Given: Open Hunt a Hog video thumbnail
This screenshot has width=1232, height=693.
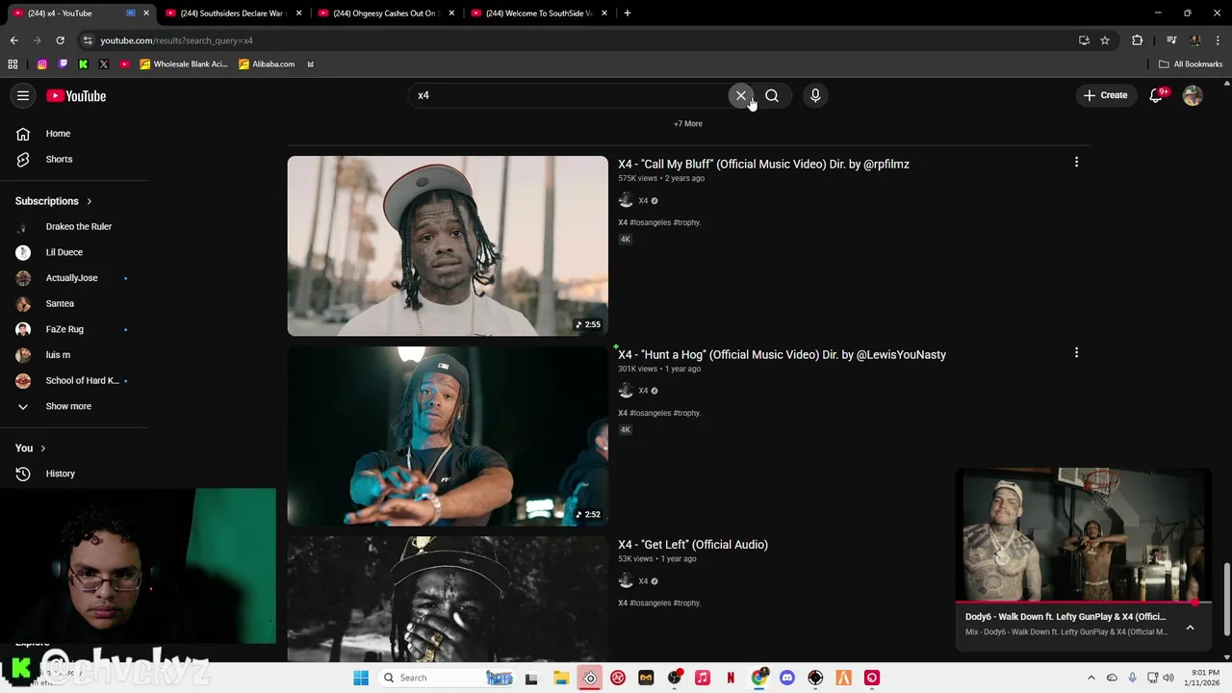Looking at the screenshot, I should (448, 436).
